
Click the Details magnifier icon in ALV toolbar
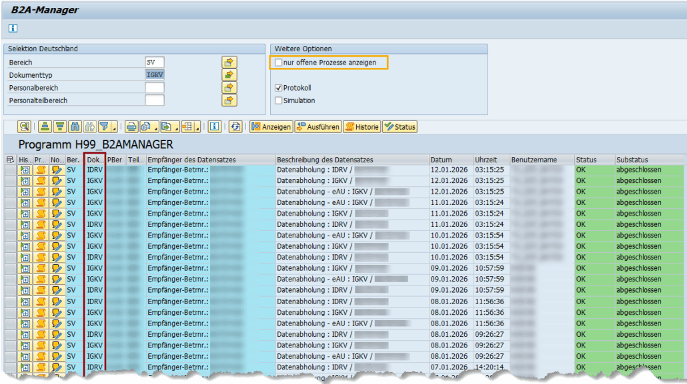[x=25, y=126]
